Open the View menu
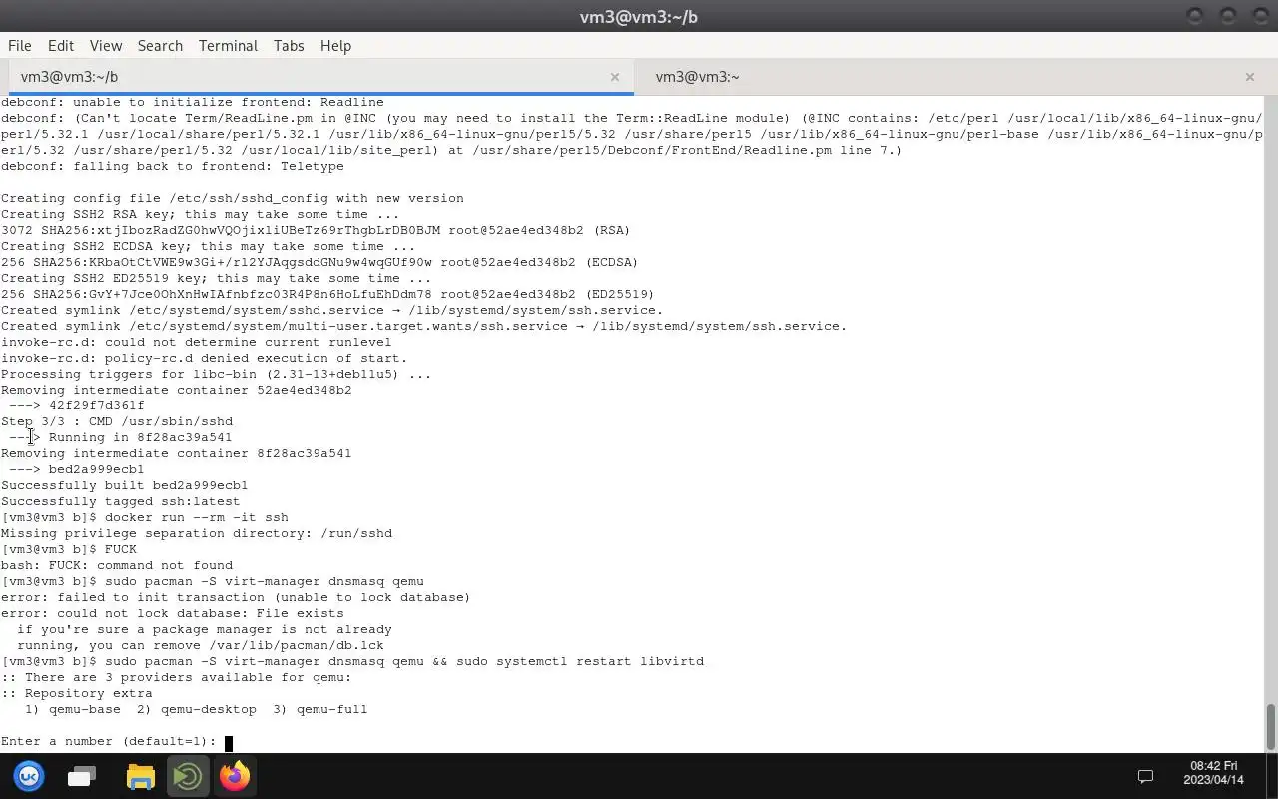1278x799 pixels. pos(105,46)
